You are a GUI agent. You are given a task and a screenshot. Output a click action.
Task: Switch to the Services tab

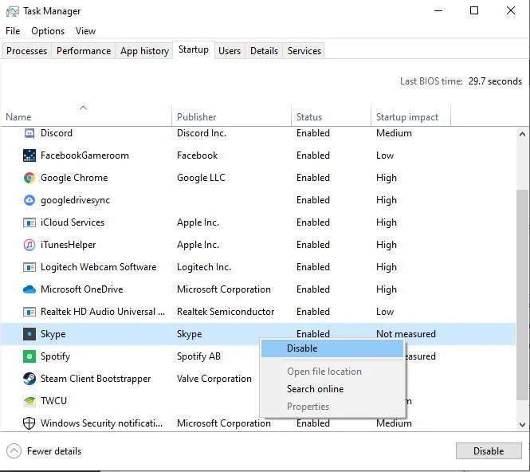pos(304,51)
